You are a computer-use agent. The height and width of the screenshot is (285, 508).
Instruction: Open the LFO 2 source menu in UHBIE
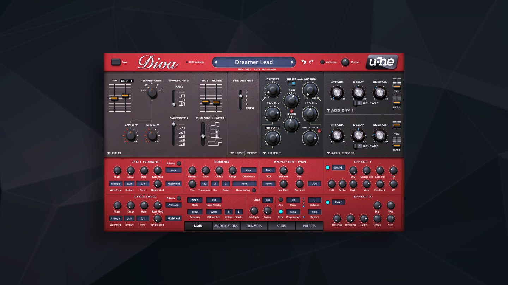click(312, 103)
